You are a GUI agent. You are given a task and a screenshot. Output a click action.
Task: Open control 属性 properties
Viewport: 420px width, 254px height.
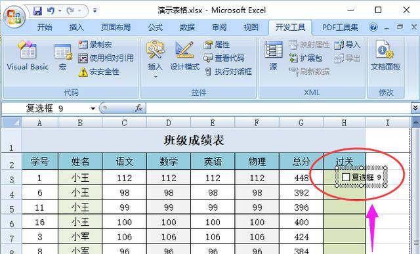(x=217, y=45)
